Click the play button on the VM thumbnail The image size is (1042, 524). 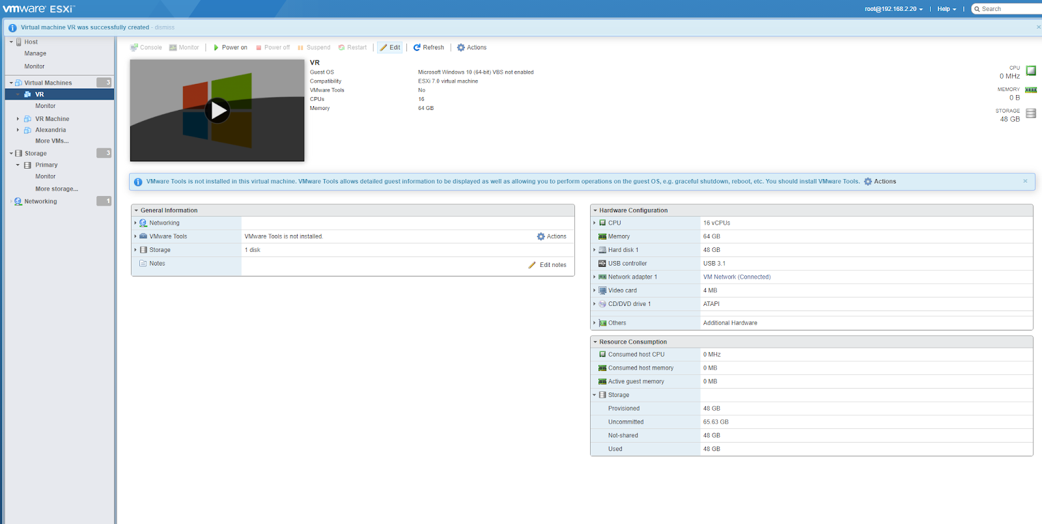218,111
